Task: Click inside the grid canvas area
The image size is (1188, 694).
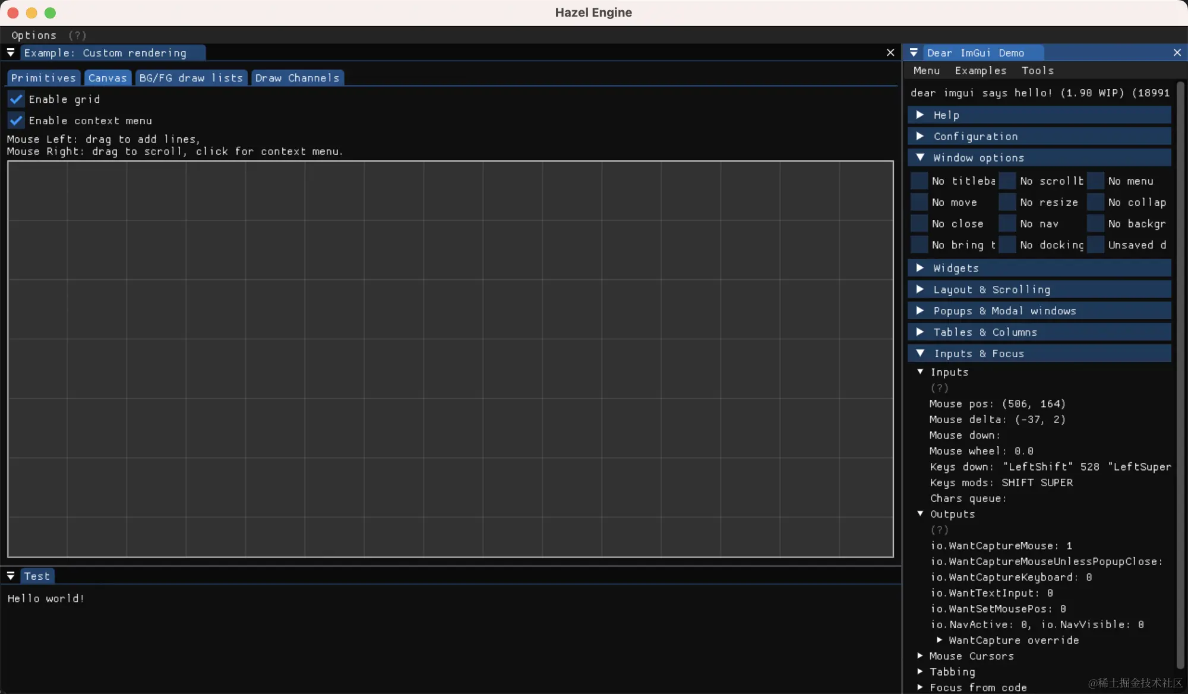Action: [x=450, y=359]
